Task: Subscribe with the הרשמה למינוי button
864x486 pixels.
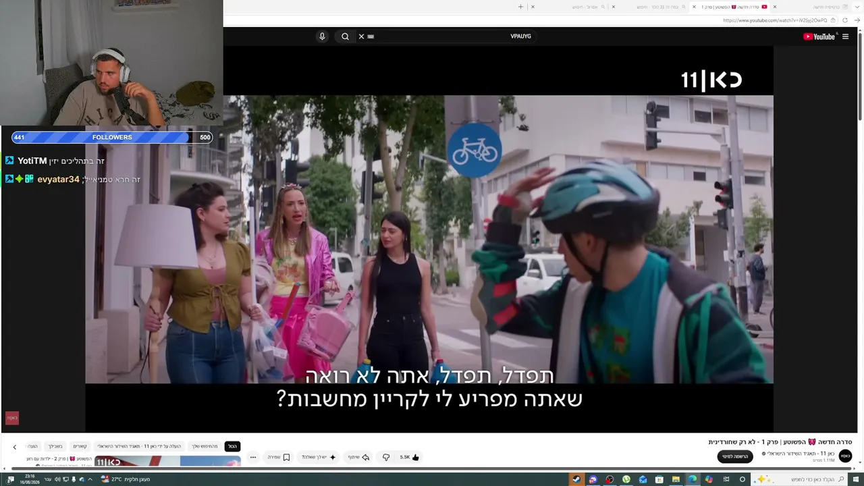Action: [x=735, y=457]
